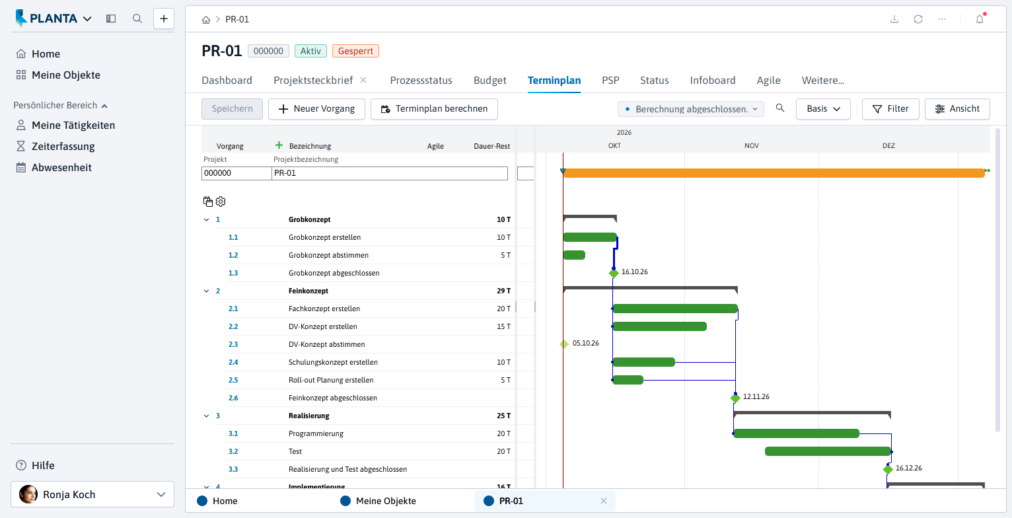The image size is (1012, 518).
Task: Open the Berechnung abgeschlossen status dropdown
Action: point(691,109)
